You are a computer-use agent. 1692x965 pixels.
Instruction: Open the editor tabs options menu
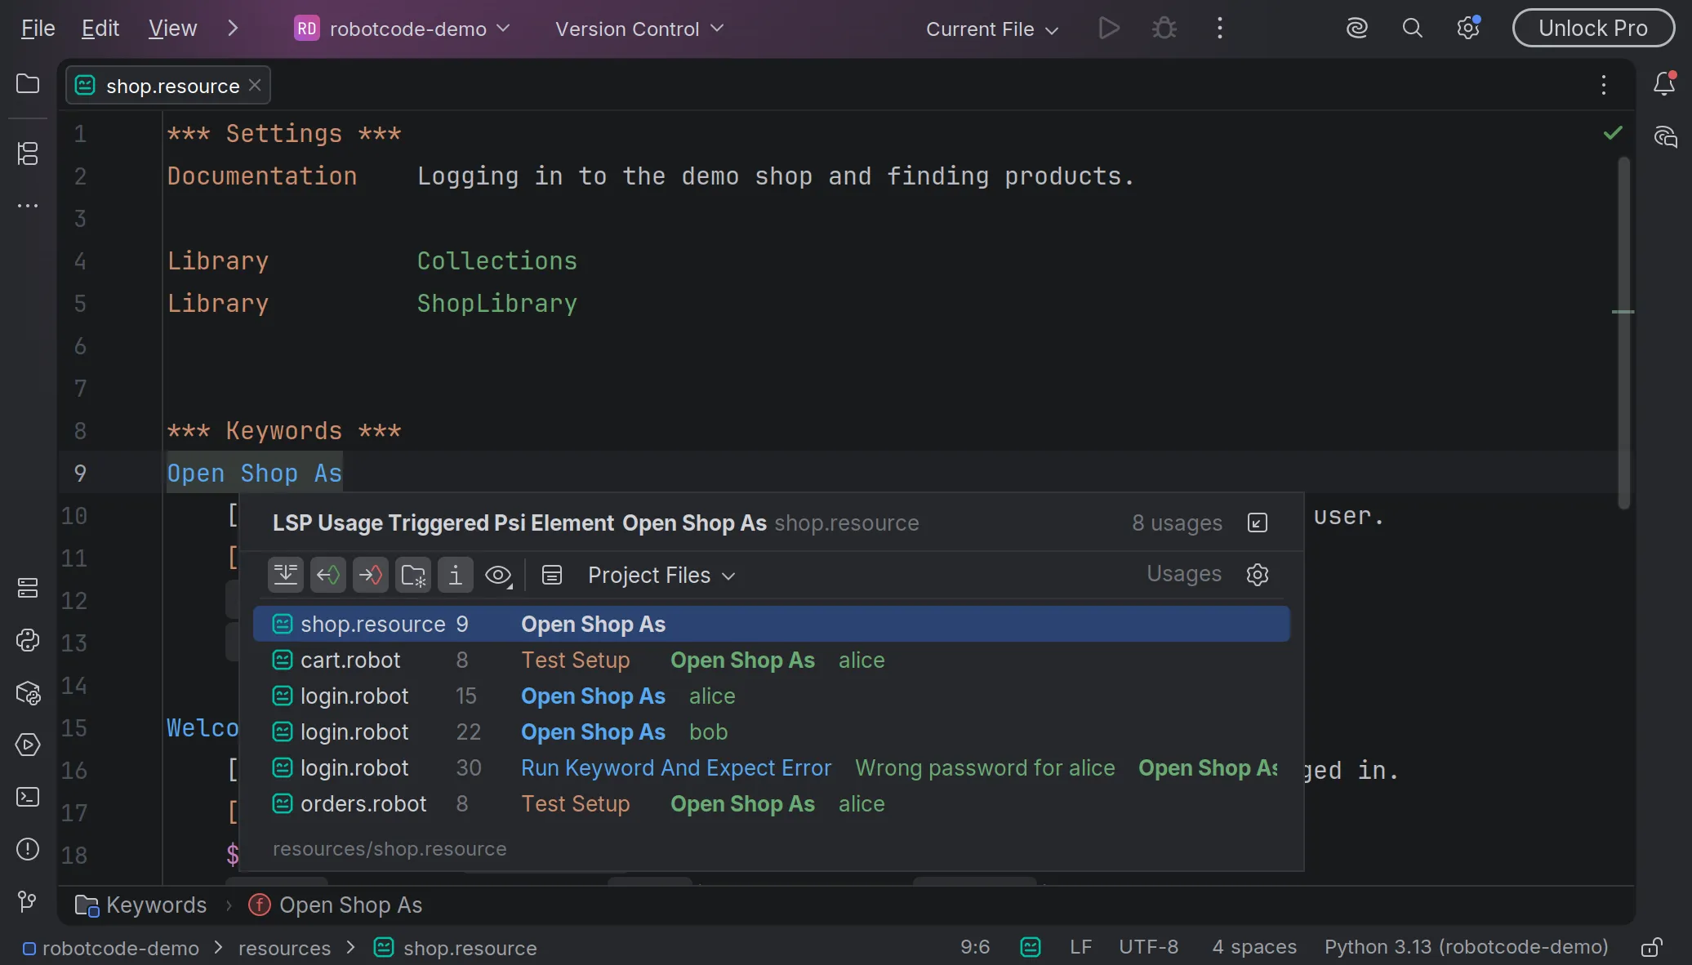1604,84
